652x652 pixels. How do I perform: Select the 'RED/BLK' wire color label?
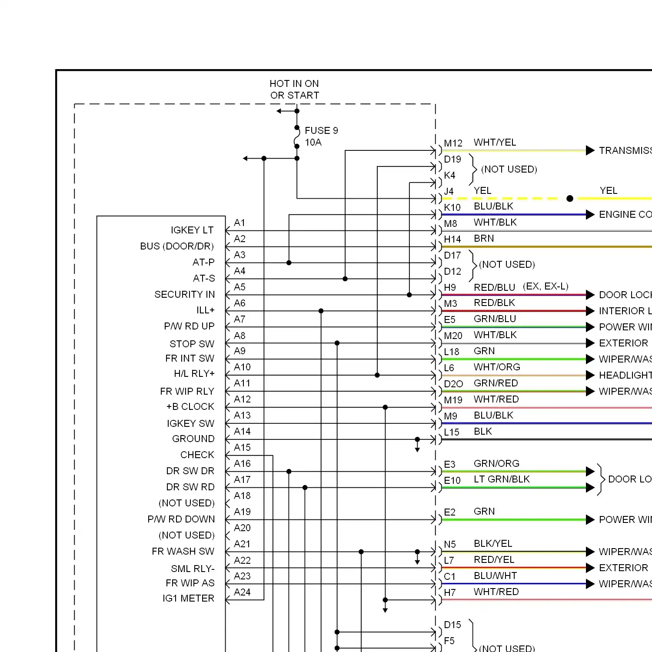coord(494,303)
